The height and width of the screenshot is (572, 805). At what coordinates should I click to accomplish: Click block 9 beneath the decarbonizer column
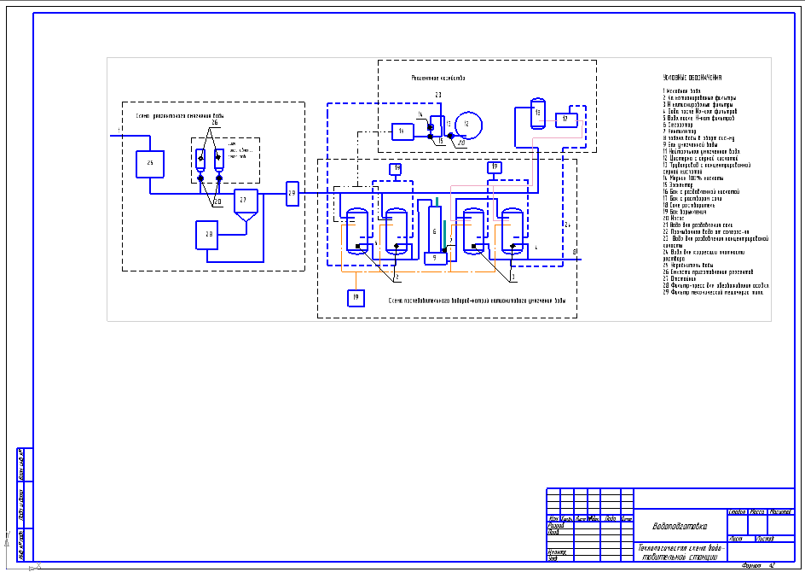436,259
